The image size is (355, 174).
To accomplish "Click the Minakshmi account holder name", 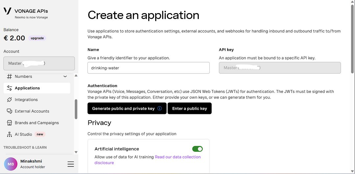I will [x=31, y=161].
